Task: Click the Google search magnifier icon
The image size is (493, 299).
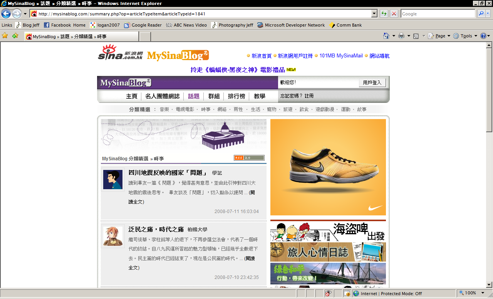Action: (481, 14)
